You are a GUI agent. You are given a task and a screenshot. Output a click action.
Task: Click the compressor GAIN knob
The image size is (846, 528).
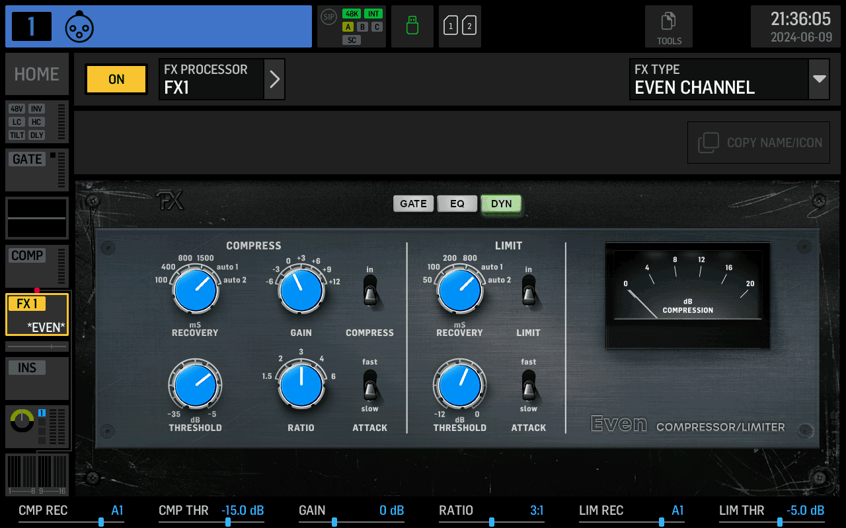click(301, 290)
